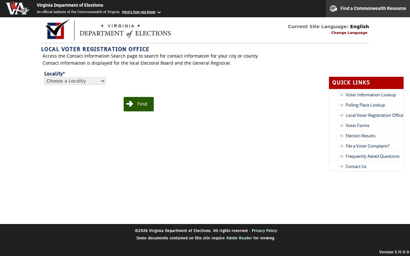Viewport: 410px width, 256px height.
Task: Click the Quick Links heading
Action: (351, 83)
